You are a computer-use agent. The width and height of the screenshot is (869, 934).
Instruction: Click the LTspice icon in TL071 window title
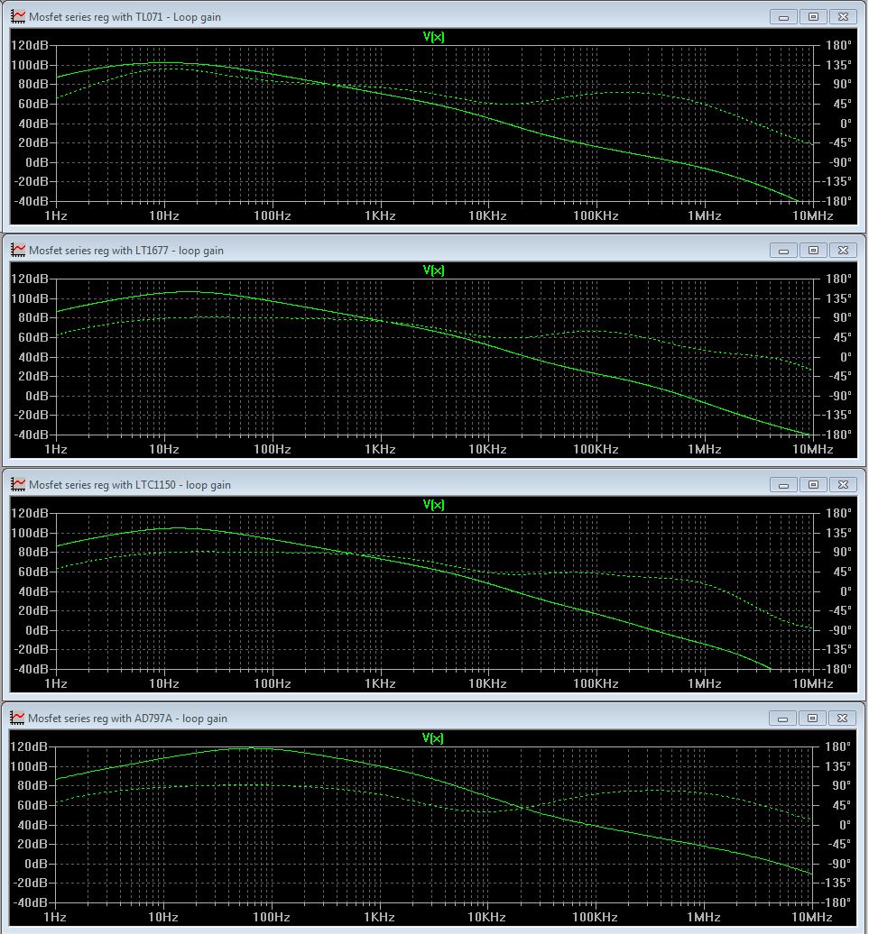click(18, 16)
